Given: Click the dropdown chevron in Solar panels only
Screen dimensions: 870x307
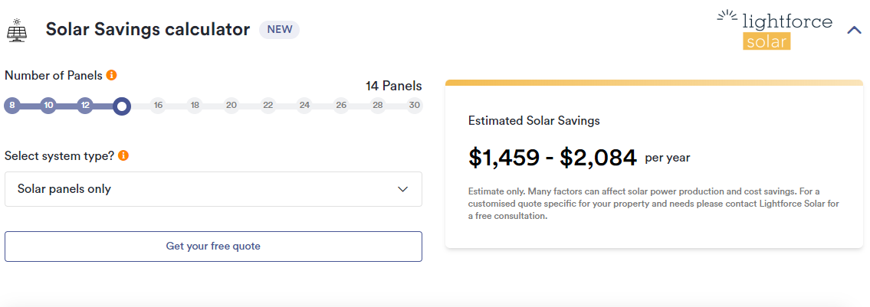Looking at the screenshot, I should (x=403, y=189).
